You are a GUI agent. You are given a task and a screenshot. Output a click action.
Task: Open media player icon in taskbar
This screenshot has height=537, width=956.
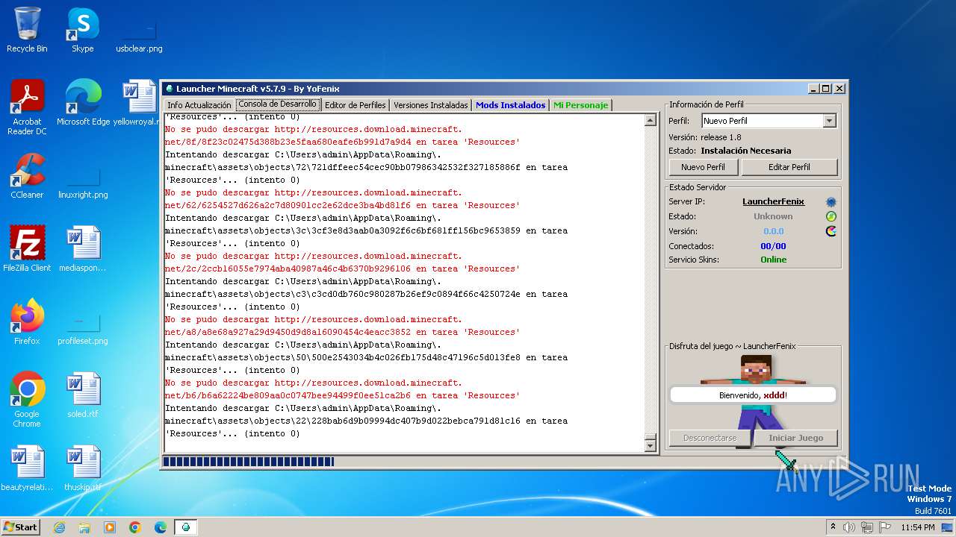click(x=110, y=527)
